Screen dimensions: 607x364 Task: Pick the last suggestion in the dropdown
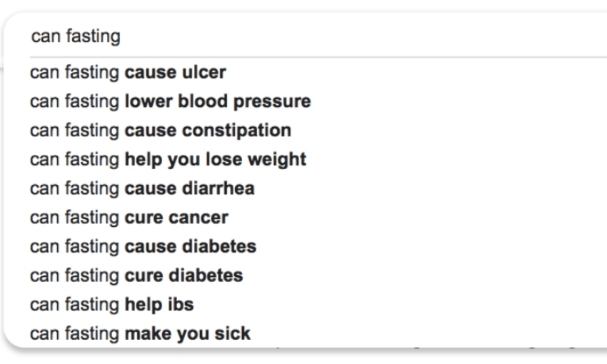point(140,333)
